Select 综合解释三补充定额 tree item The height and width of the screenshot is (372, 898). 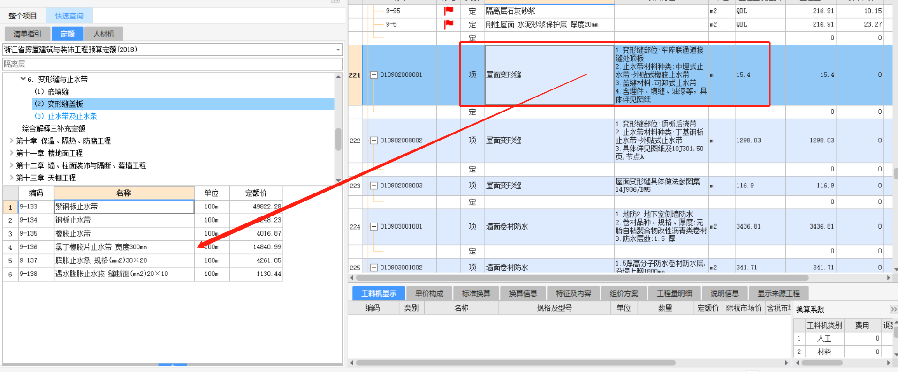click(x=53, y=128)
